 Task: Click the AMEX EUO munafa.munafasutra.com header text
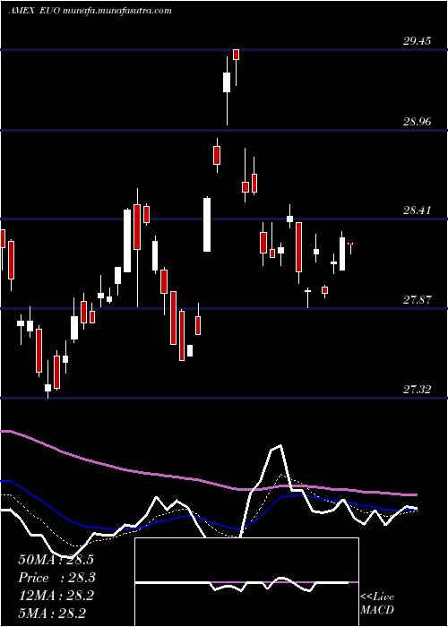(90, 11)
